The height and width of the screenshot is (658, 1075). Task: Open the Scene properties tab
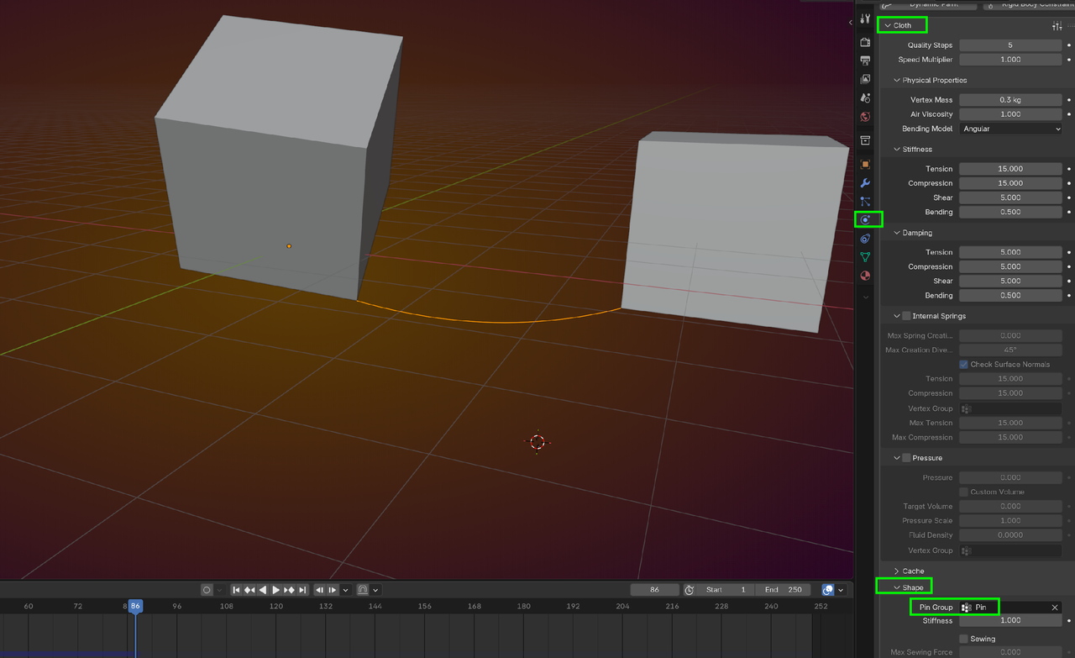pyautogui.click(x=865, y=98)
